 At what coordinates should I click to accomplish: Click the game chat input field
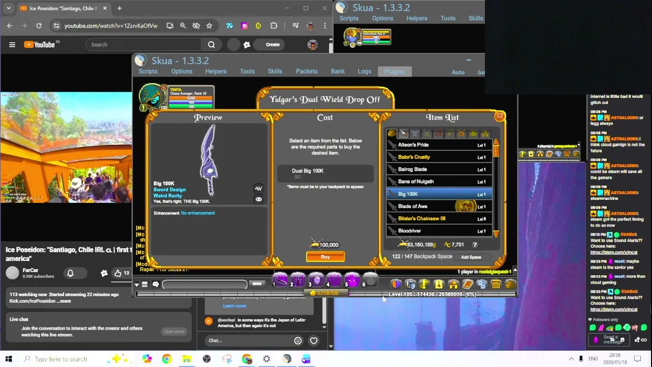point(205,284)
